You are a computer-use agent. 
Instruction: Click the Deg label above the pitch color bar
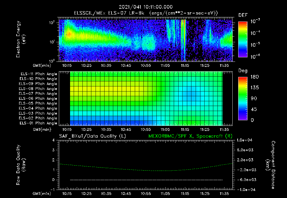pos(243,71)
